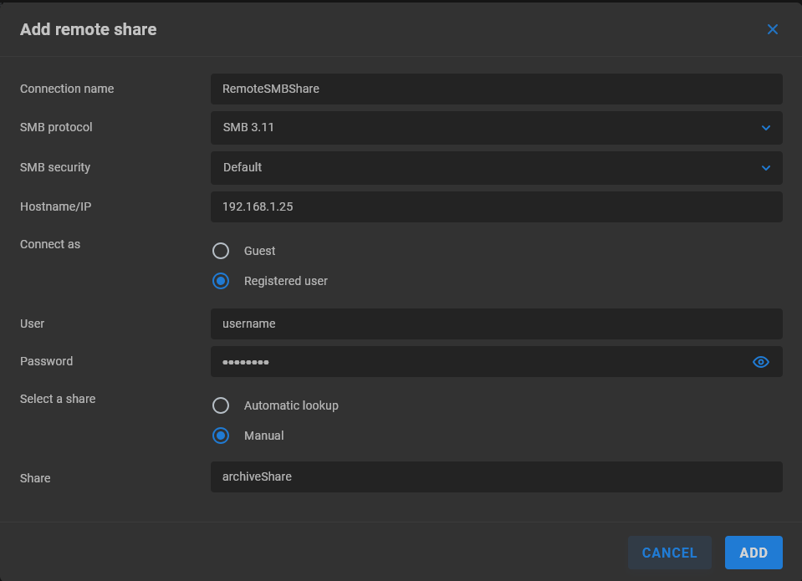Select the Manual share option
This screenshot has height=581, width=802.
point(221,436)
